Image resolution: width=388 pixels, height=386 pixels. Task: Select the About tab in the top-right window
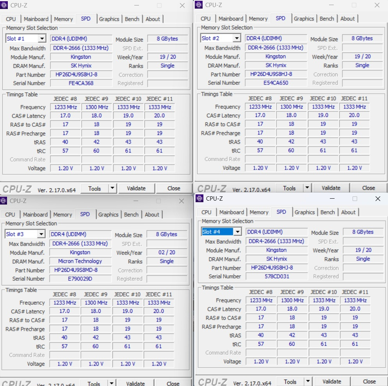(347, 18)
